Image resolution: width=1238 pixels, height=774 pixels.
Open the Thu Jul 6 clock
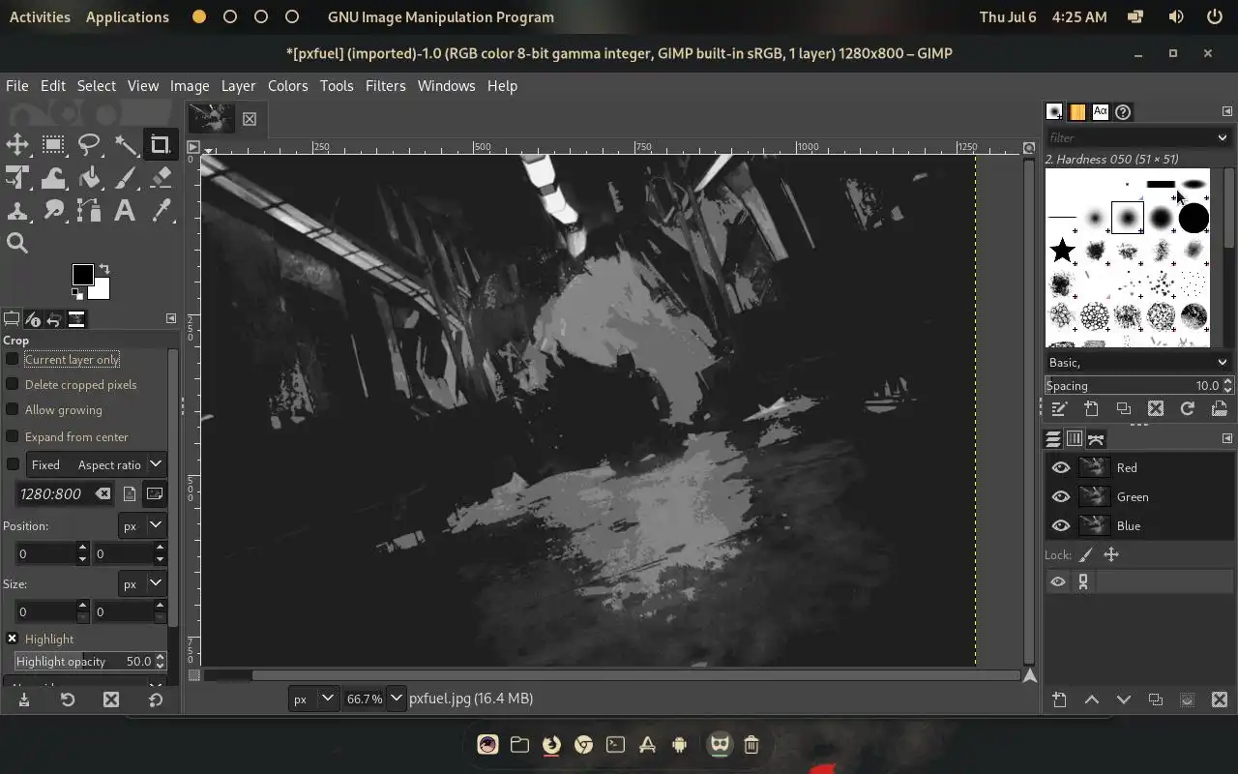1043,16
